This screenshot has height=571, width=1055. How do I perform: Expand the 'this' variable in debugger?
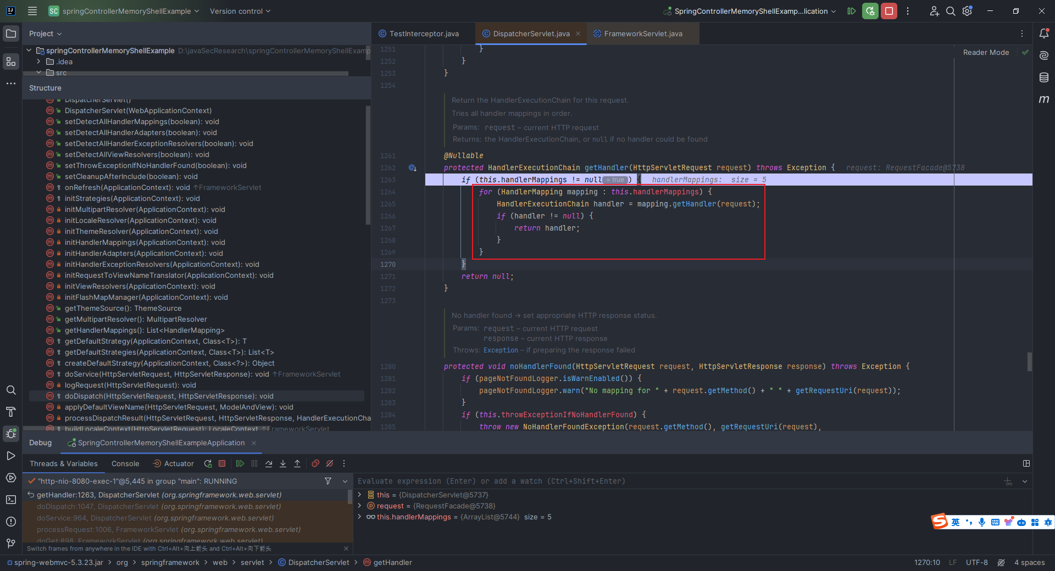(360, 495)
